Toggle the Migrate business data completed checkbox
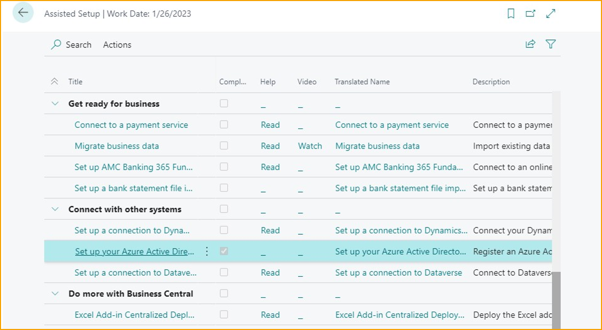Screen dimensions: 602x330 tap(224, 146)
